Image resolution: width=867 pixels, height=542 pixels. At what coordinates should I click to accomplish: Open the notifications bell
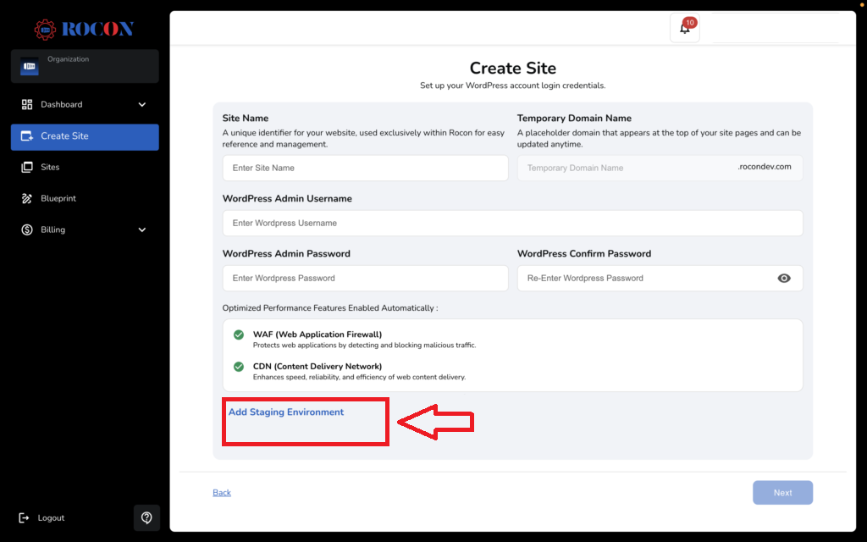click(684, 28)
